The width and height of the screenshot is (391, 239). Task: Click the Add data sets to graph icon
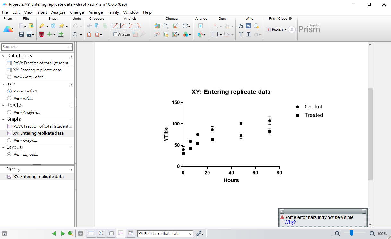pyautogui.click(x=166, y=34)
